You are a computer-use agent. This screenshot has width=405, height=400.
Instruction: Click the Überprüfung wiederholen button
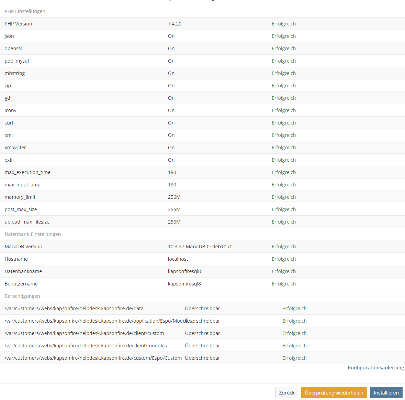coord(334,392)
